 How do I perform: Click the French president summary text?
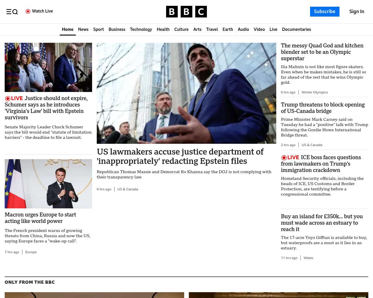coord(47,236)
